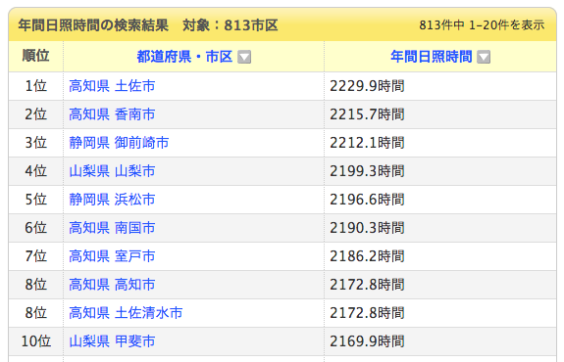Select the 順位 column header

click(x=35, y=56)
